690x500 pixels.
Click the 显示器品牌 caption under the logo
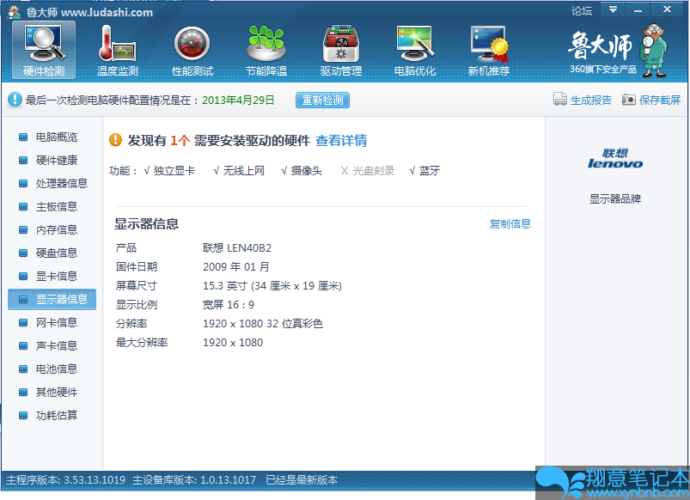click(x=614, y=199)
